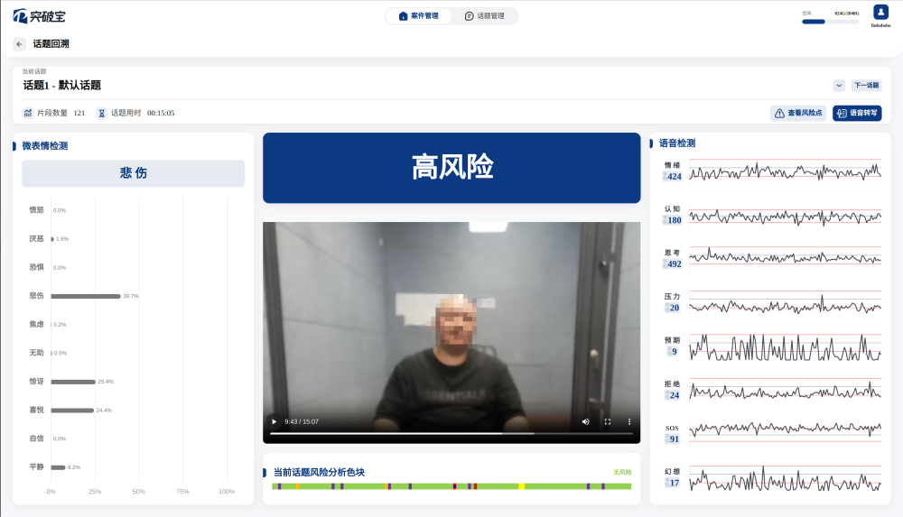
Task: Click the 下一话题 button
Action: [x=867, y=85]
